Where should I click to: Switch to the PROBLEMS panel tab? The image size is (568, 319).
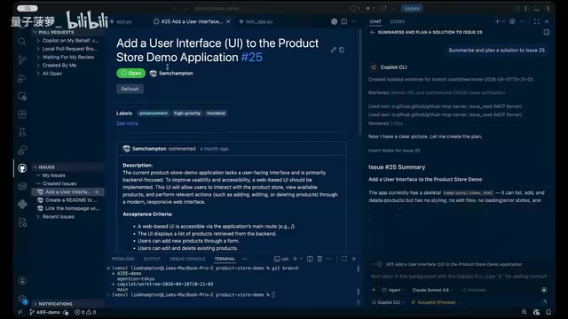(x=122, y=259)
